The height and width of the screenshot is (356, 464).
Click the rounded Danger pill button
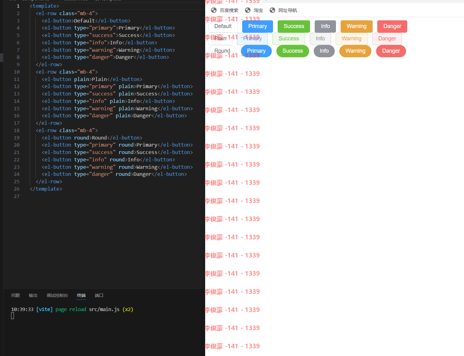tap(391, 51)
